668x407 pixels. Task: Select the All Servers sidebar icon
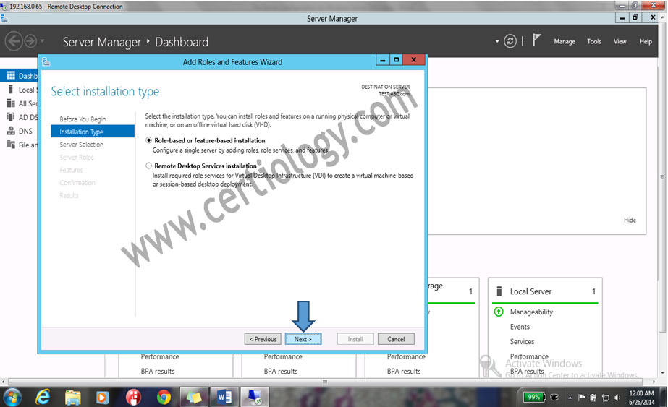11,103
